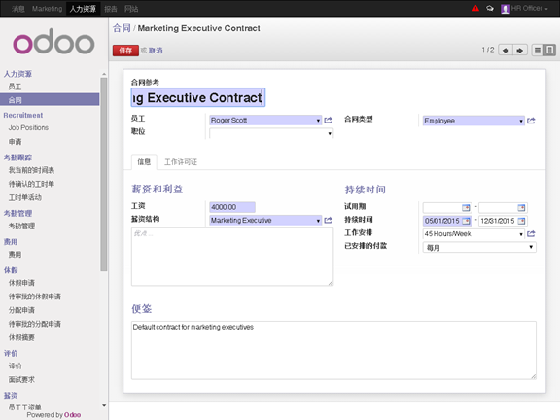Open the Marketing top menu
Viewport: 560px width, 420px height.
(x=47, y=9)
